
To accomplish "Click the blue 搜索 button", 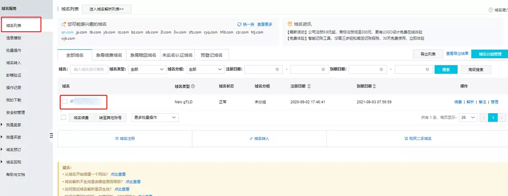I will point(446,69).
